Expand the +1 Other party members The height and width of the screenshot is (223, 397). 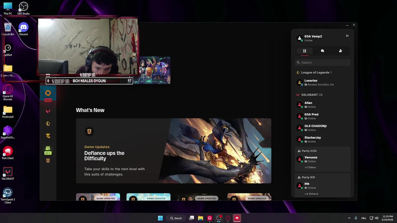310,167
